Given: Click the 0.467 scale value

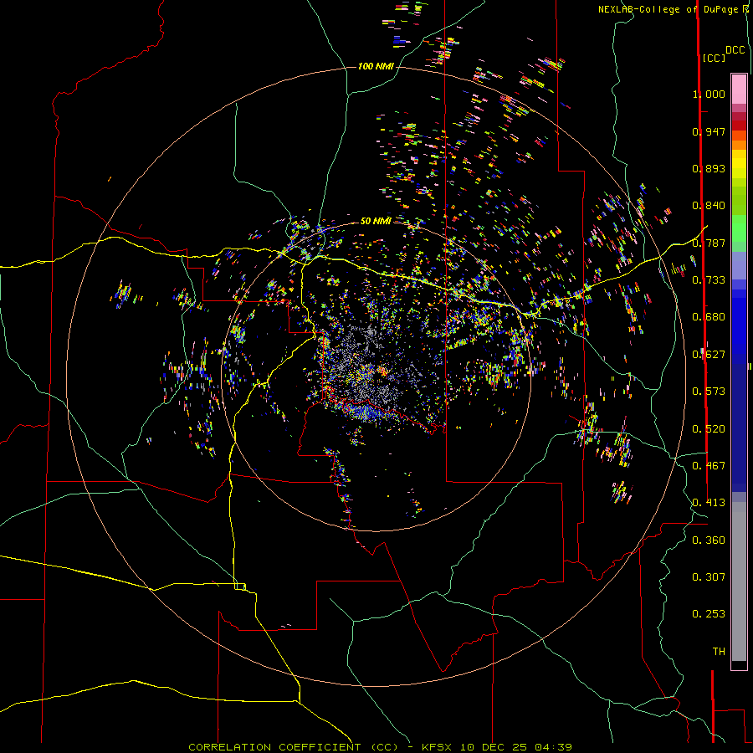Looking at the screenshot, I should tap(709, 466).
